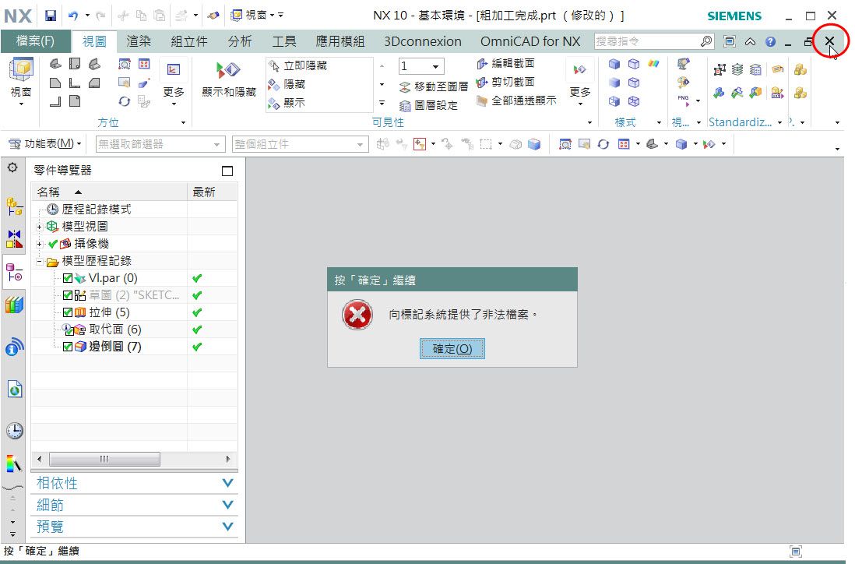The image size is (855, 564).
Task: Open the History clock sidebar icon
Action: click(14, 431)
